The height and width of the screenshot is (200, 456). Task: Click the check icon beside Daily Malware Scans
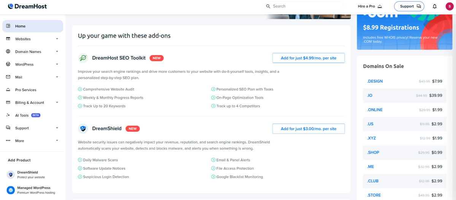click(80, 160)
